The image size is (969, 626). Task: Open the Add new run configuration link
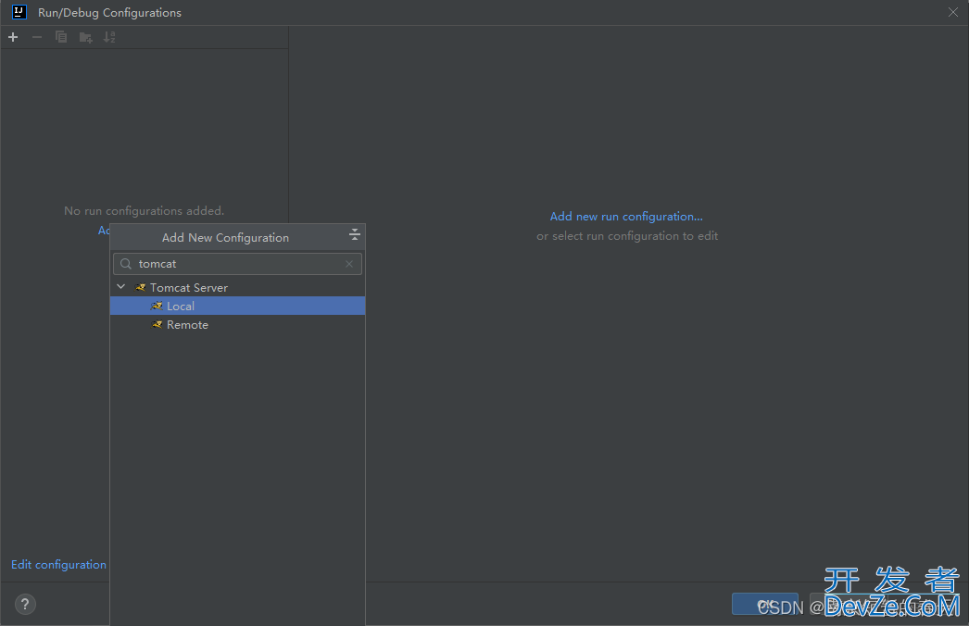(626, 217)
